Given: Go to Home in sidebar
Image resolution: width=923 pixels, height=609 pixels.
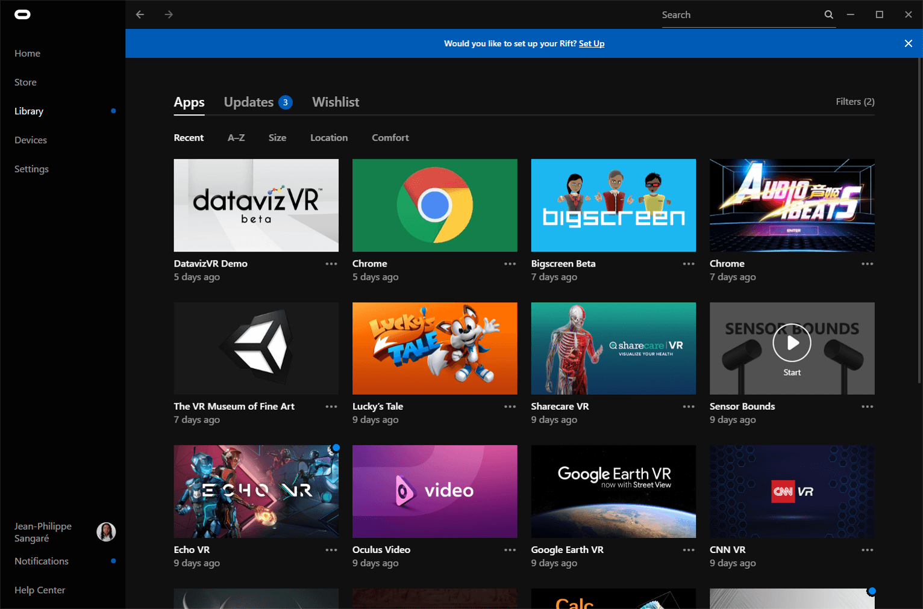Looking at the screenshot, I should click(x=27, y=54).
